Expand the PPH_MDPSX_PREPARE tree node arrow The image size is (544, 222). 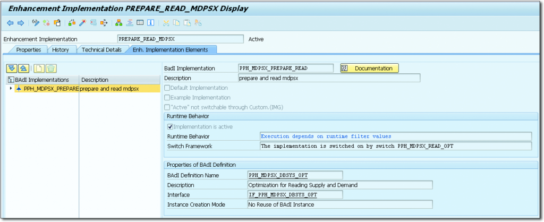[11, 89]
